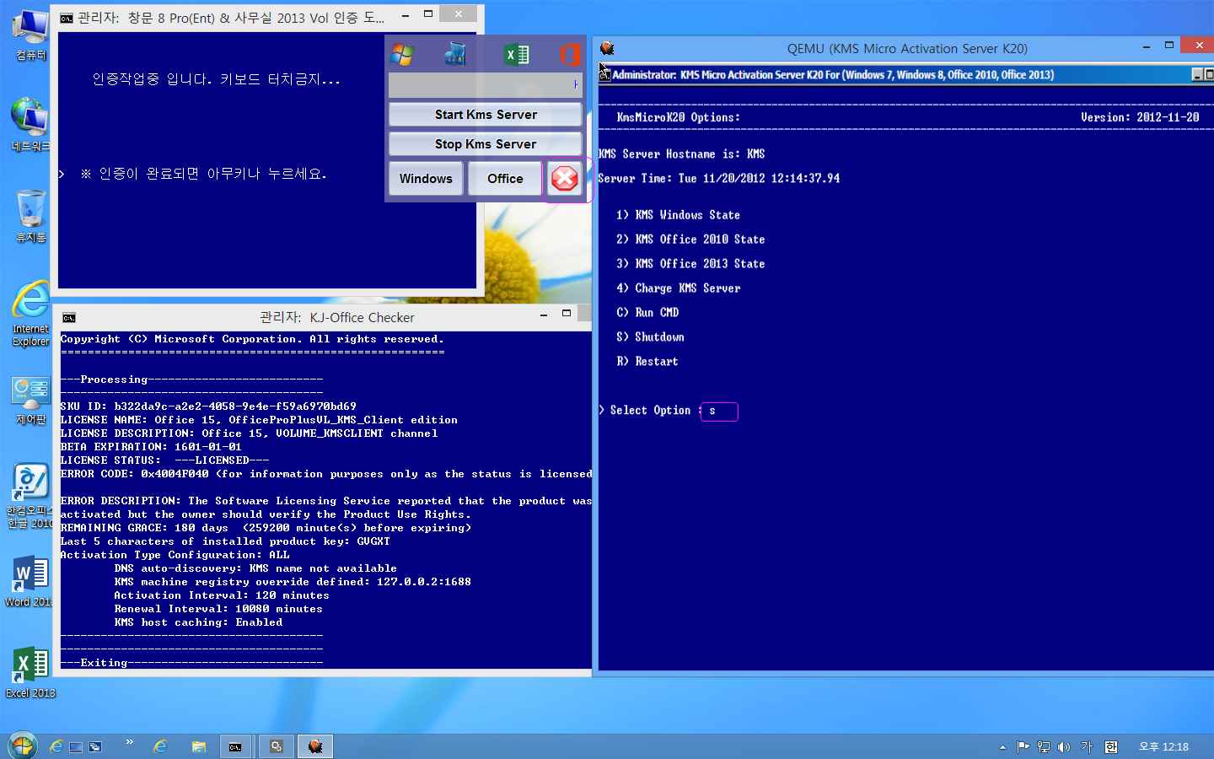Expand the quick launch overflow chevron
Image resolution: width=1214 pixels, height=759 pixels.
pos(130,743)
